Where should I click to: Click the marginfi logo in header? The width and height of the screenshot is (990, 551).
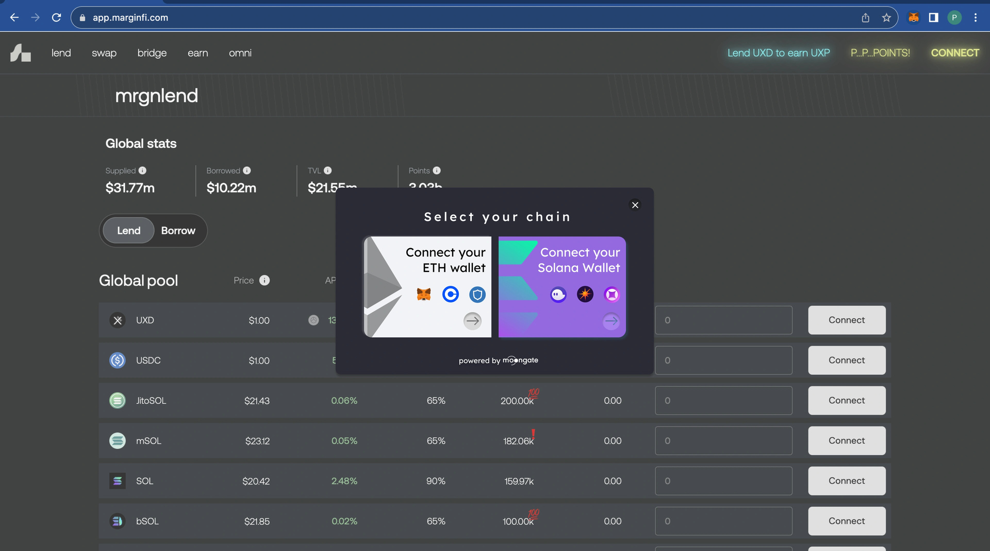(x=21, y=53)
